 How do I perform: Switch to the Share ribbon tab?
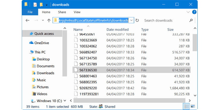click(x=62, y=12)
